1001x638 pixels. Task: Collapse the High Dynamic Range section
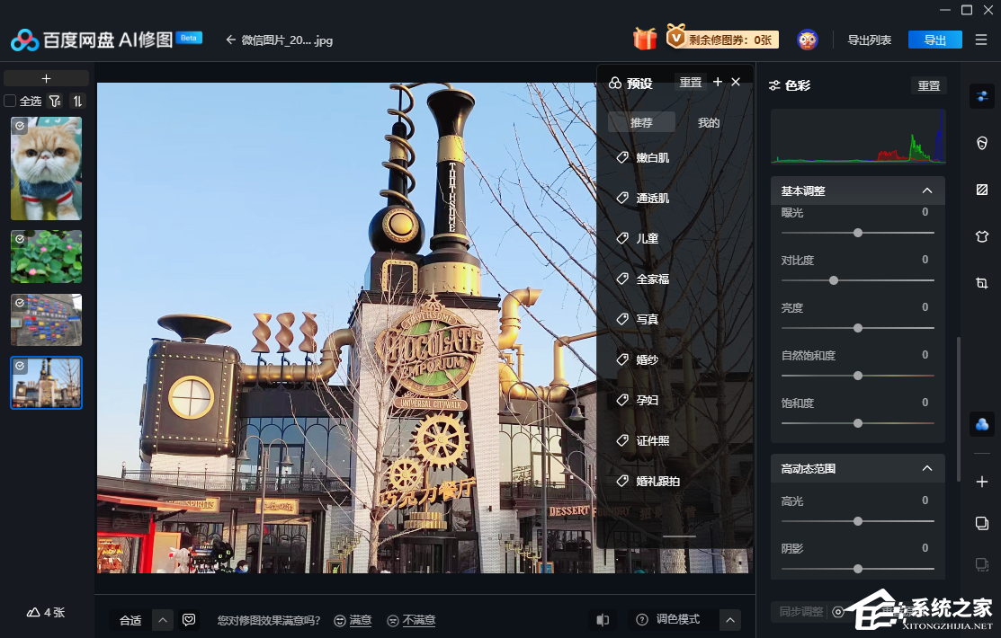927,468
